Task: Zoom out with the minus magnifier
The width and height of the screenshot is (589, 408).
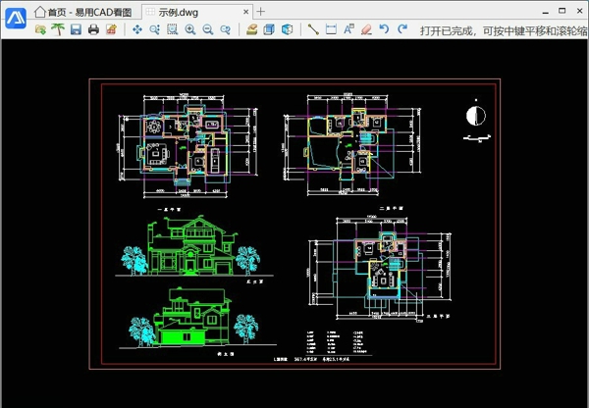Action: (208, 30)
